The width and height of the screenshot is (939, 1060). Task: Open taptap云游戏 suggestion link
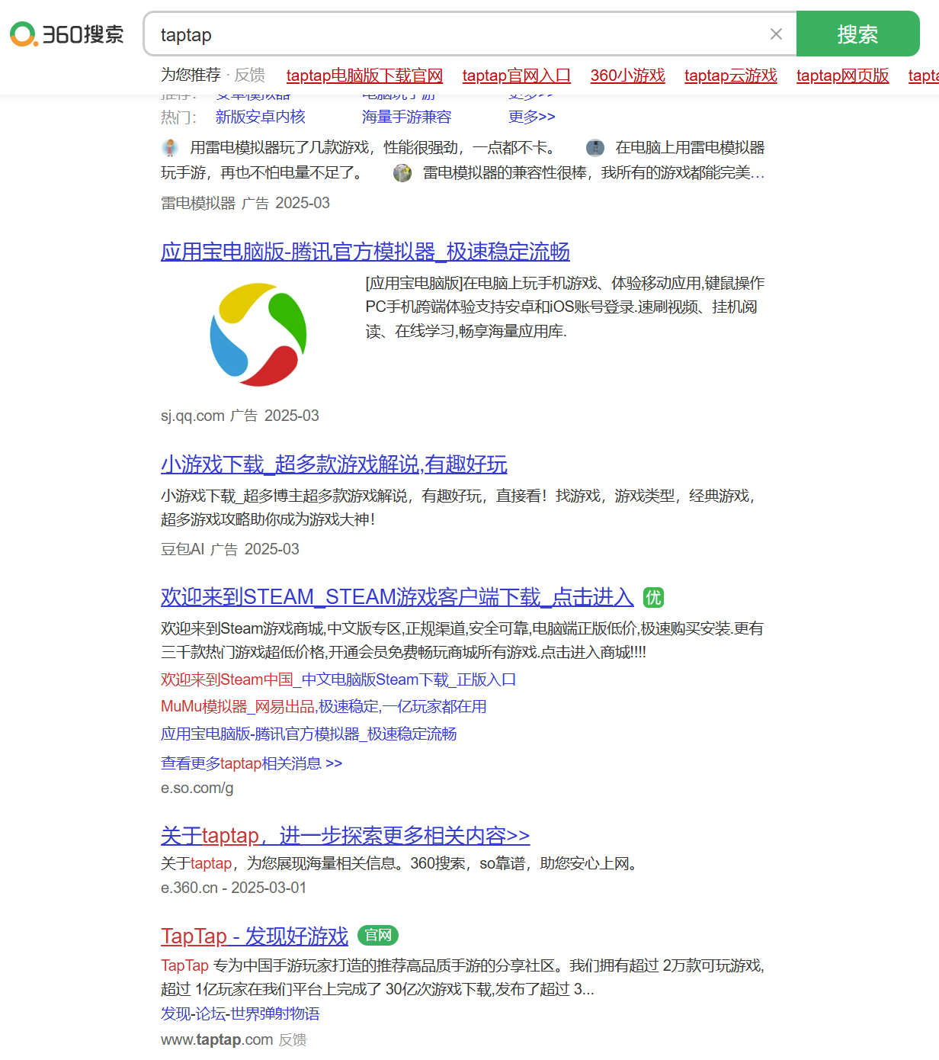(x=730, y=75)
